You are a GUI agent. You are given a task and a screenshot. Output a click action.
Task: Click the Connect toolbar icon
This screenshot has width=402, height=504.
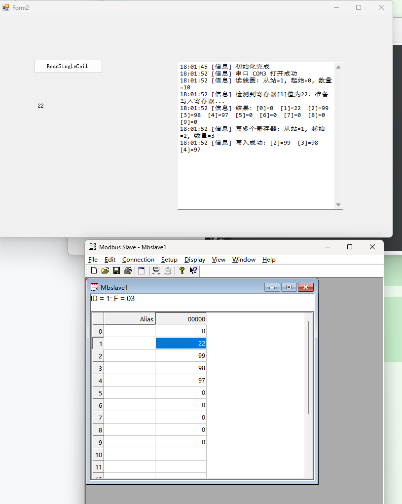156,271
